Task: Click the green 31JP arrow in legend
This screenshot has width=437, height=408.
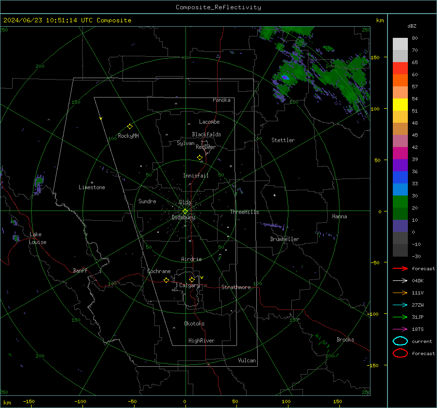Action: (x=400, y=317)
